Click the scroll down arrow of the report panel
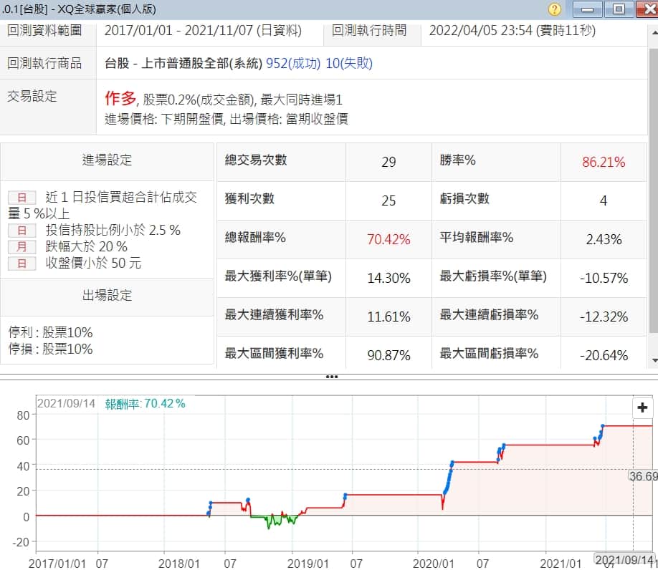 click(x=652, y=359)
